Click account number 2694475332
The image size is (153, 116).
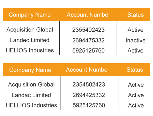(x=88, y=40)
